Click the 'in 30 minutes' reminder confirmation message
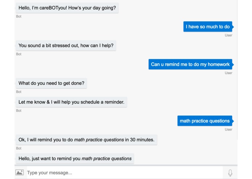The image size is (252, 179). point(86,140)
